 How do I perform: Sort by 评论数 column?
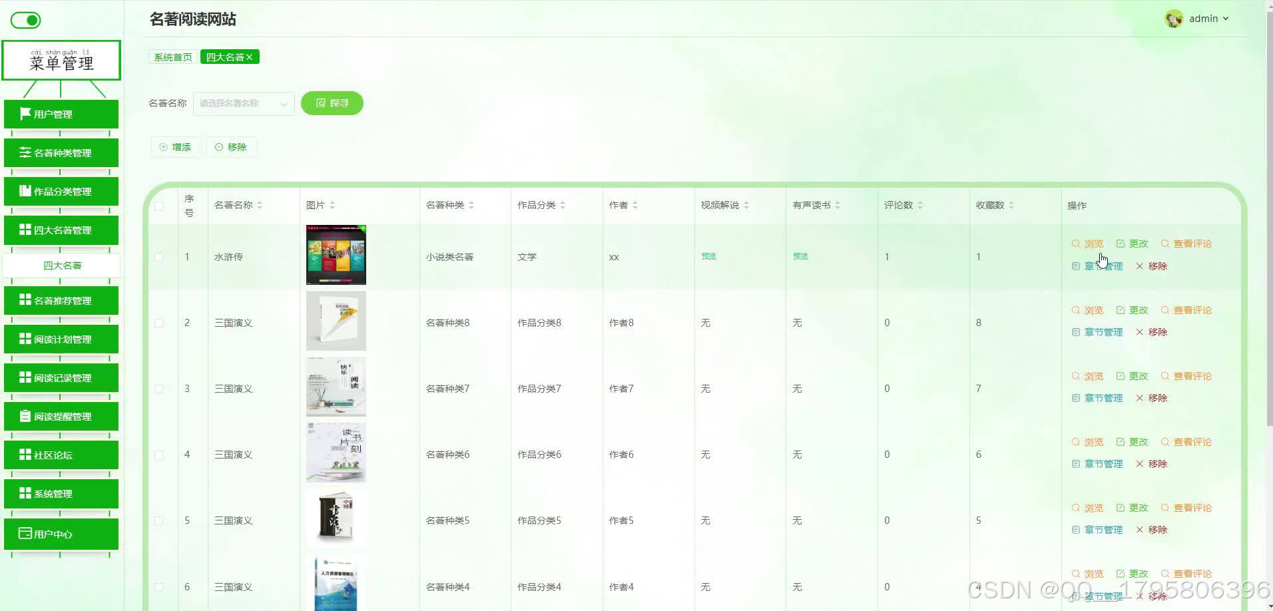920,205
